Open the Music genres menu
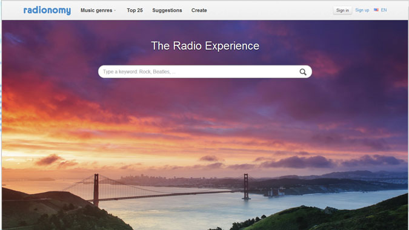This screenshot has width=409, height=230. (96, 10)
